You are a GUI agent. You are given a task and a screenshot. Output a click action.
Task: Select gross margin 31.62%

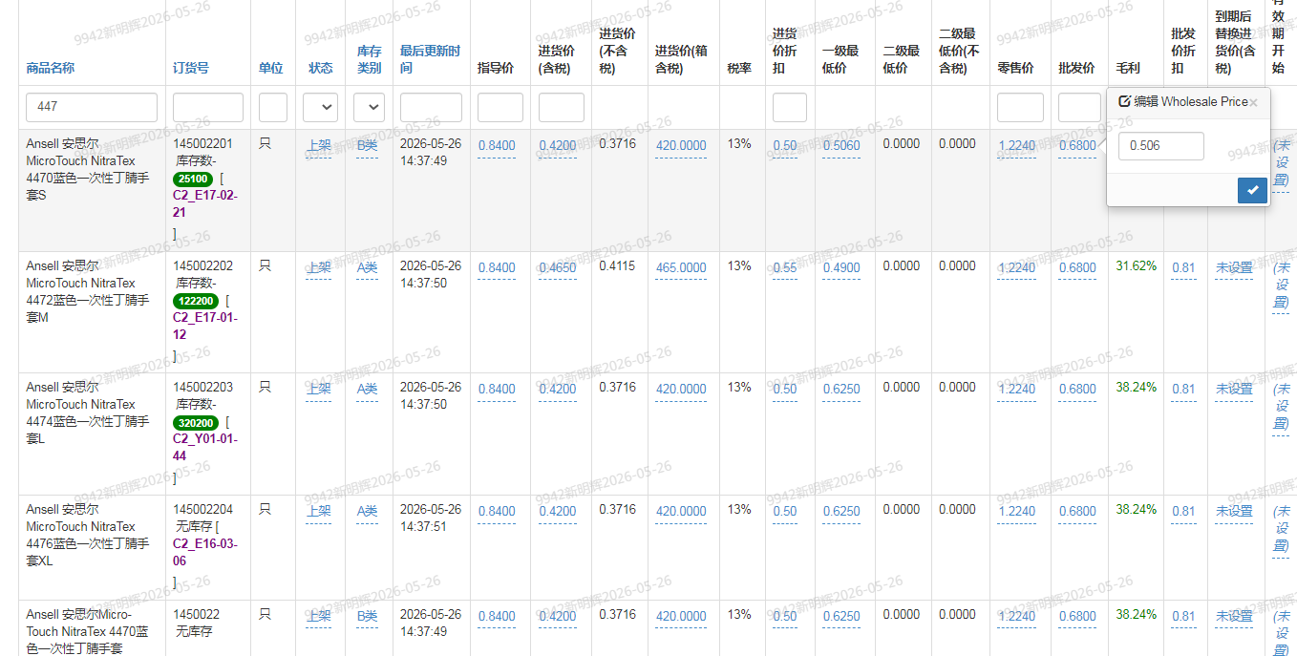tap(1136, 266)
